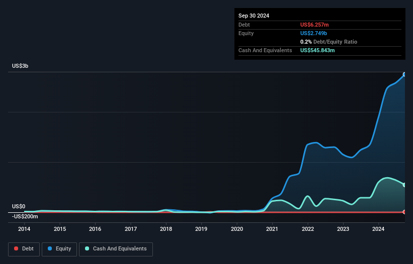Click the US$3b y-axis label

20,66
